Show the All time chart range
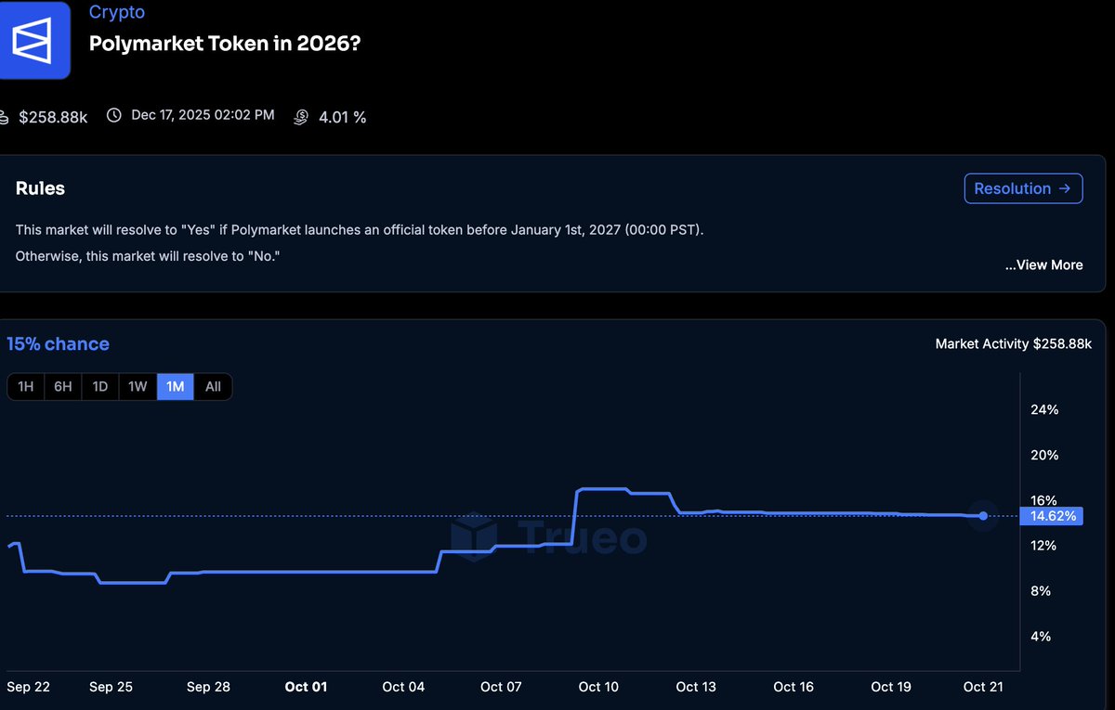The width and height of the screenshot is (1115, 710). (213, 387)
